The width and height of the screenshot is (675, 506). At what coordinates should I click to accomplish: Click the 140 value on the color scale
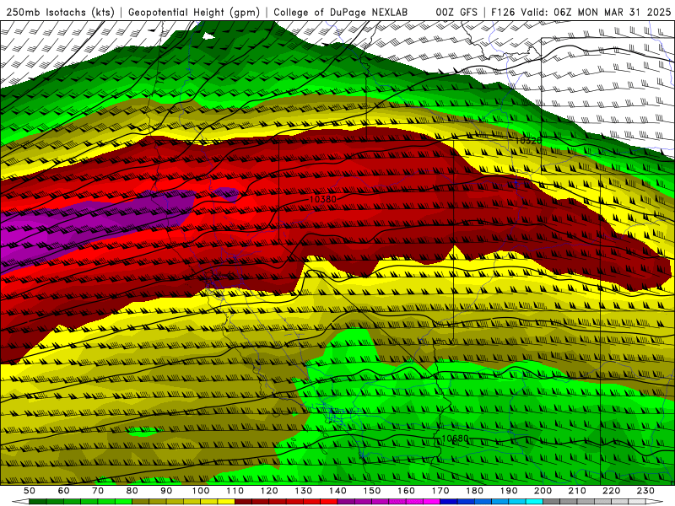coord(337,491)
